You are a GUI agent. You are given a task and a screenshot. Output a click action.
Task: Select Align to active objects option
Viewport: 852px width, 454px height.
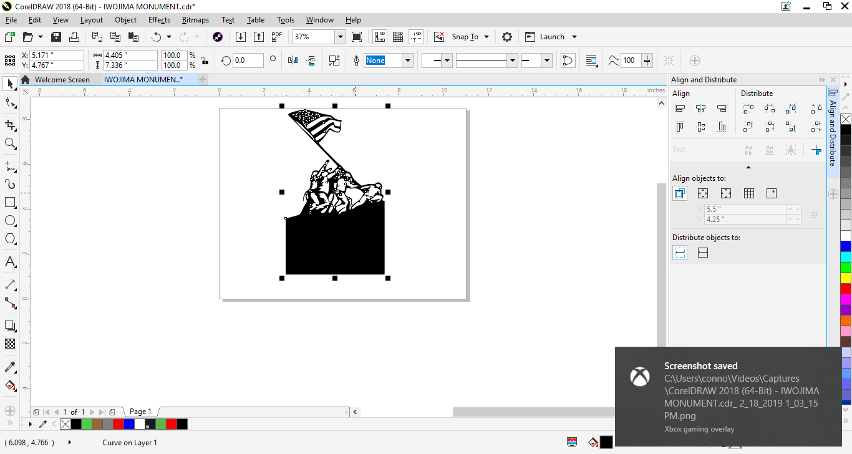tap(680, 193)
